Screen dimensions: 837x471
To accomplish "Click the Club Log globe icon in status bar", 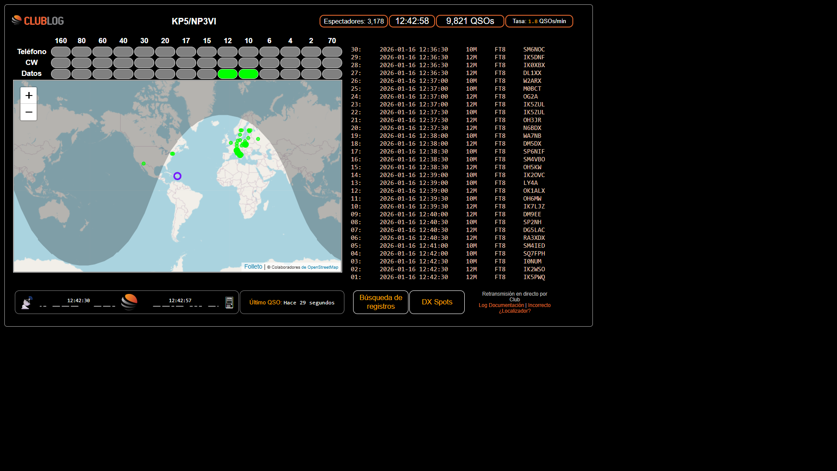I will [129, 302].
